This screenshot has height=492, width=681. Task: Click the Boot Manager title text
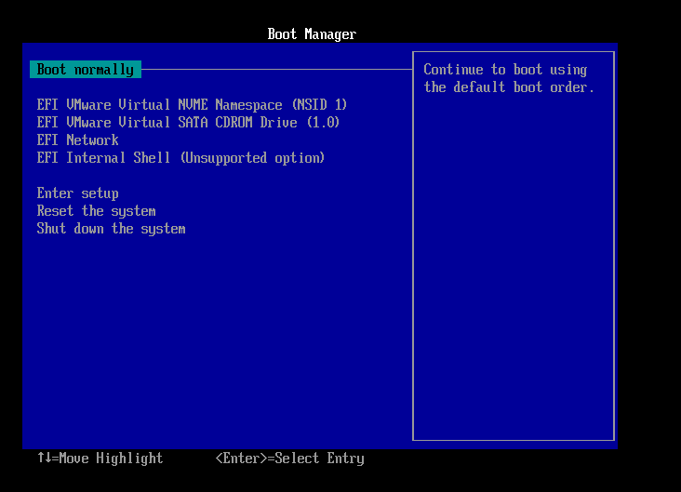pyautogui.click(x=312, y=33)
